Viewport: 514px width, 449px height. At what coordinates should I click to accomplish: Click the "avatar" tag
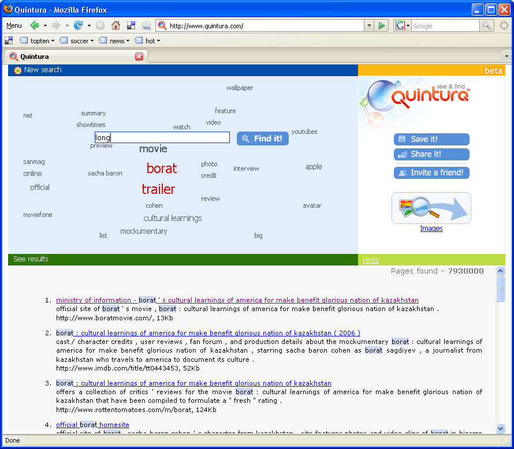coord(312,205)
